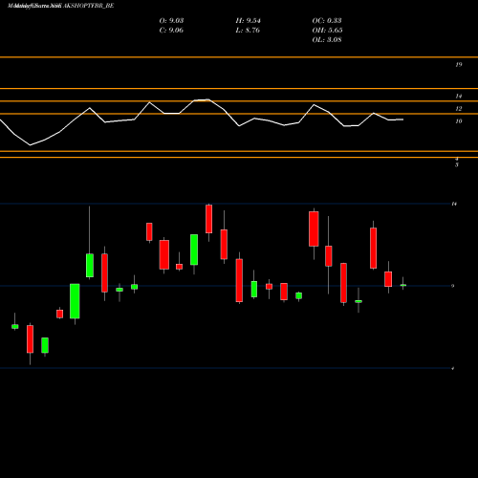This screenshot has width=478, height=478.
Task: Click the 5 label on indicator axis
Action: coord(457,164)
